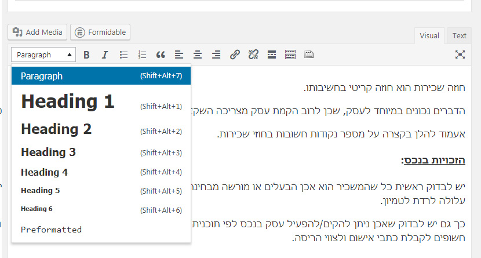Click the Add Media button
This screenshot has height=258, width=481.
pos(38,32)
